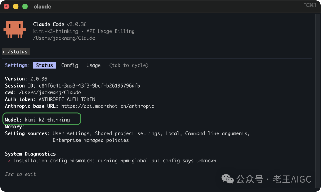
Task: Select the Status settings tab
Action: tap(44, 65)
